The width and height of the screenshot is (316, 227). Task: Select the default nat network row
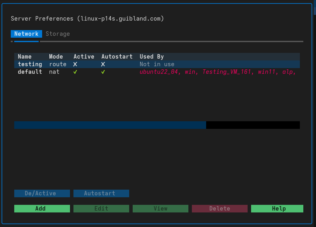30,72
